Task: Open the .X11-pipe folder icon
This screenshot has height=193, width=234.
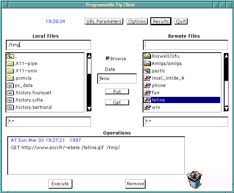Action: coord(10,64)
